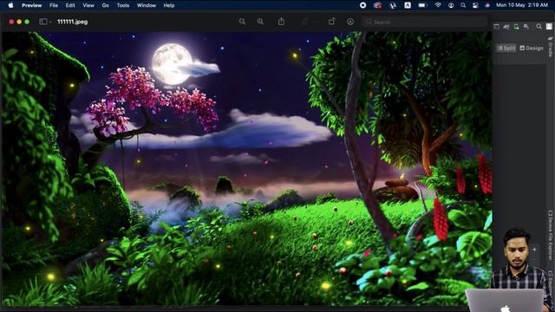Open the Edit menu

tap(70, 5)
